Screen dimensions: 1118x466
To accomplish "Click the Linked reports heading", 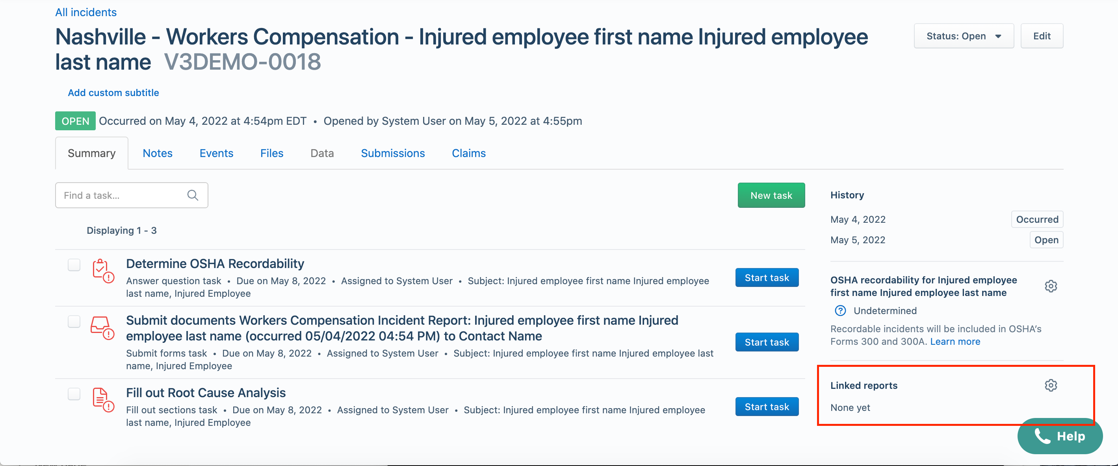I will click(x=864, y=385).
